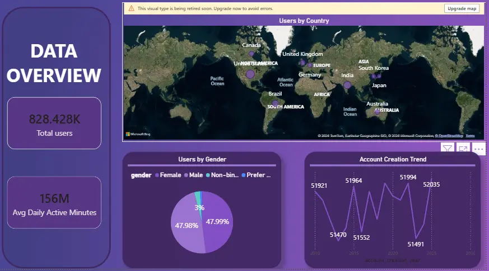Select the India bubble on the map
The height and width of the screenshot is (271, 489).
click(x=347, y=84)
